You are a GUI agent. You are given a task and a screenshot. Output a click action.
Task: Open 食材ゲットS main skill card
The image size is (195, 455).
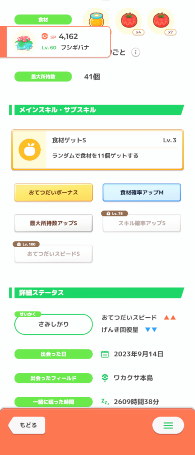[x=98, y=150]
